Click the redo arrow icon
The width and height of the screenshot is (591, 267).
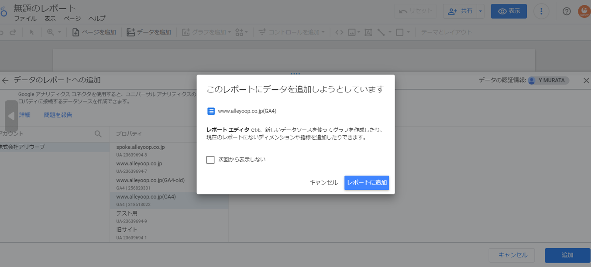13,32
